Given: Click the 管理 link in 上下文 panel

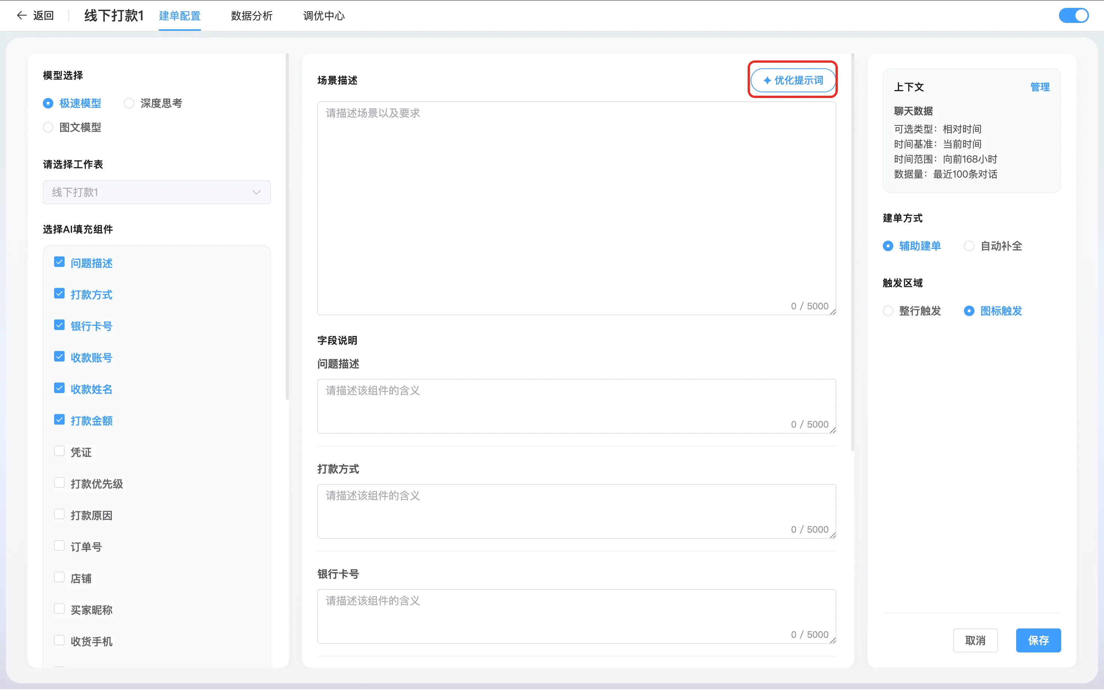Looking at the screenshot, I should pyautogui.click(x=1039, y=87).
